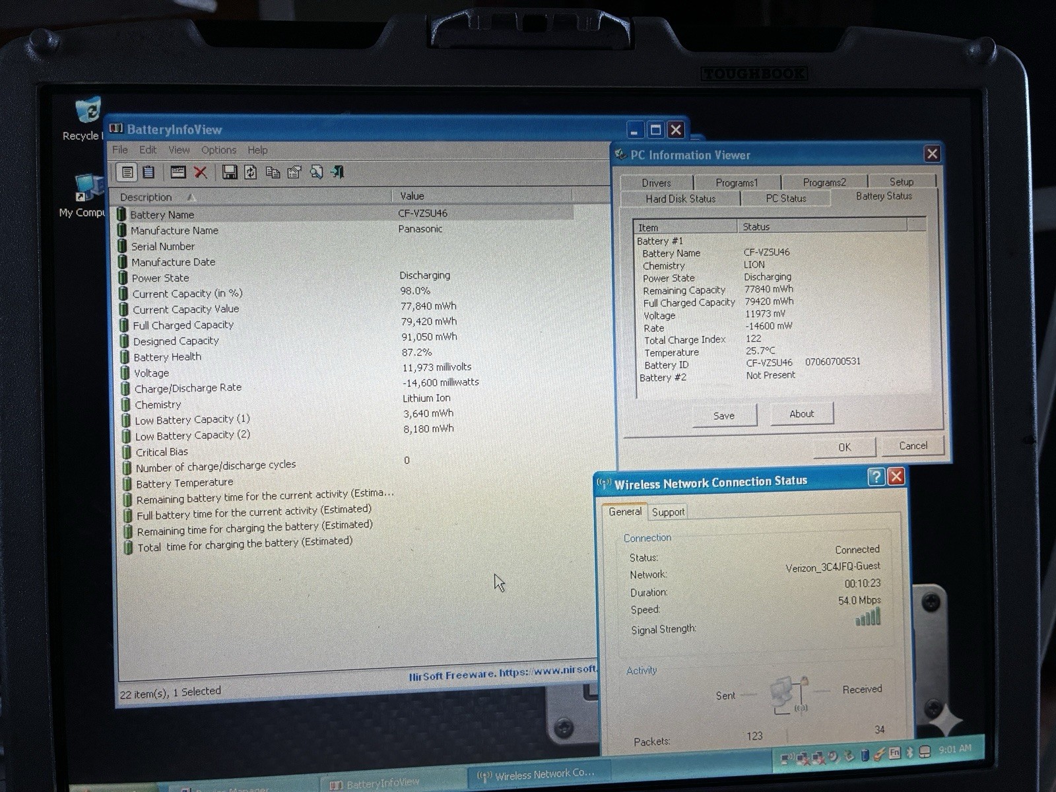Image resolution: width=1056 pixels, height=792 pixels.
Task: Select the Show Battery Information toolbar icon
Action: click(x=127, y=172)
